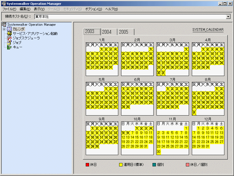Select day 6 in December calendar

pyautogui.click(x=221, y=128)
